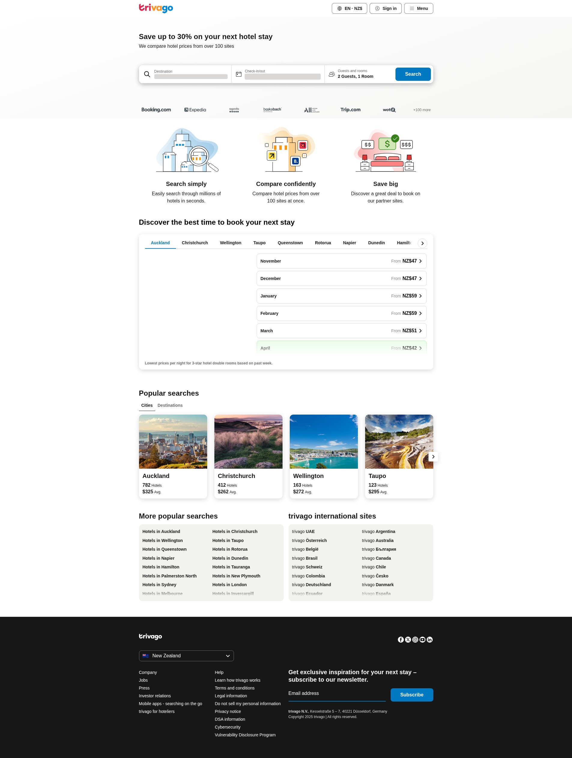Click the globe icon in the language selector
The image size is (572, 758).
tap(339, 9)
